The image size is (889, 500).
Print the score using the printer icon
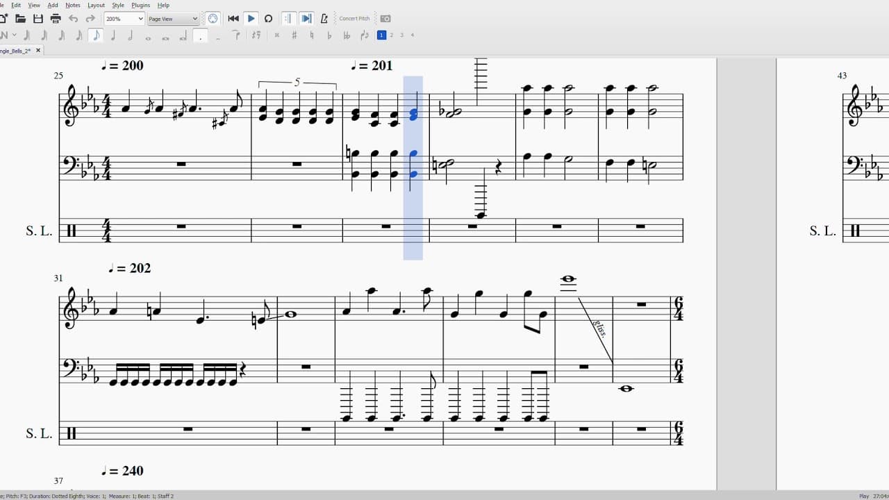(55, 19)
